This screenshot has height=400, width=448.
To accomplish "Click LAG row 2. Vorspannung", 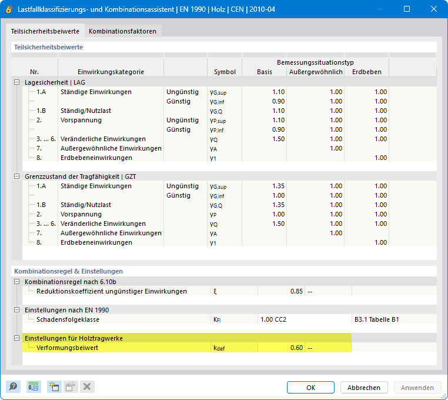I will click(81, 120).
